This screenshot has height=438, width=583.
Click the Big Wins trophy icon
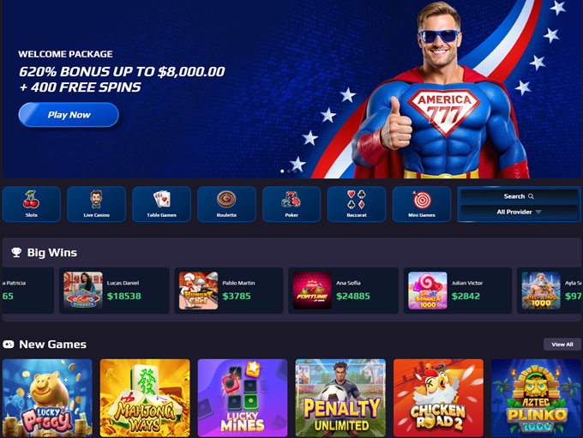[x=16, y=253]
